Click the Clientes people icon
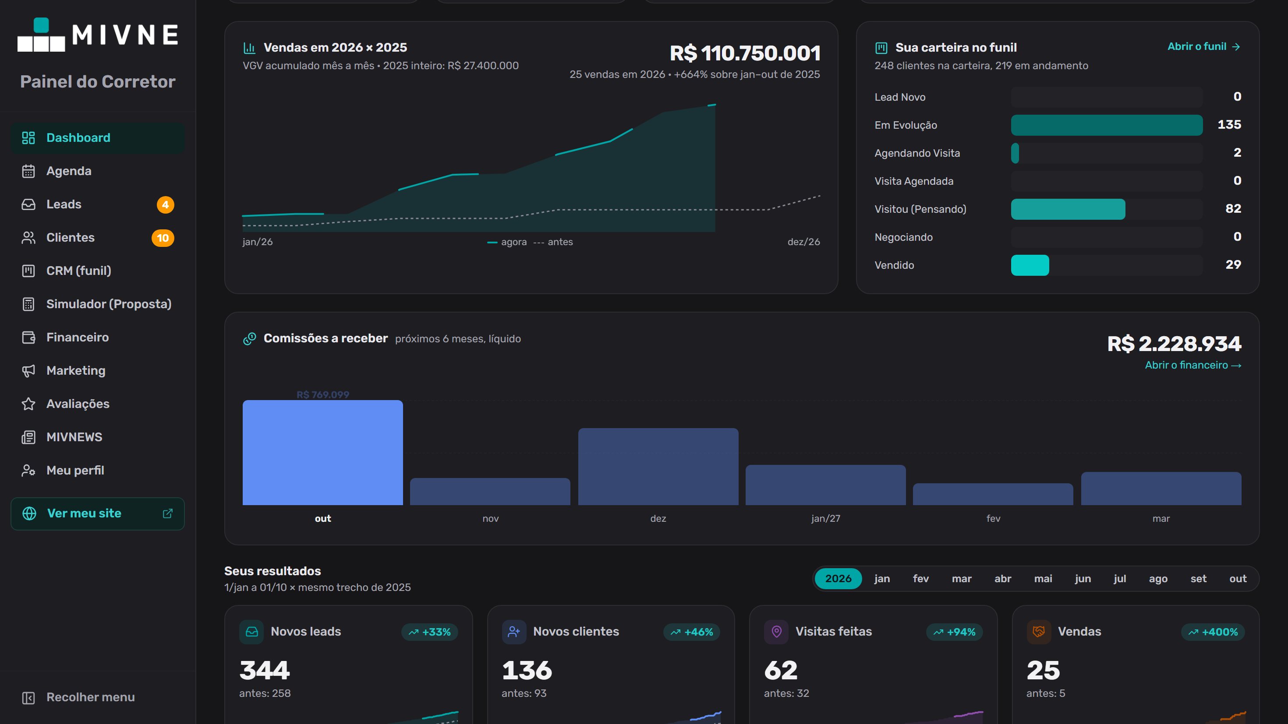Viewport: 1288px width, 724px height. 28,238
